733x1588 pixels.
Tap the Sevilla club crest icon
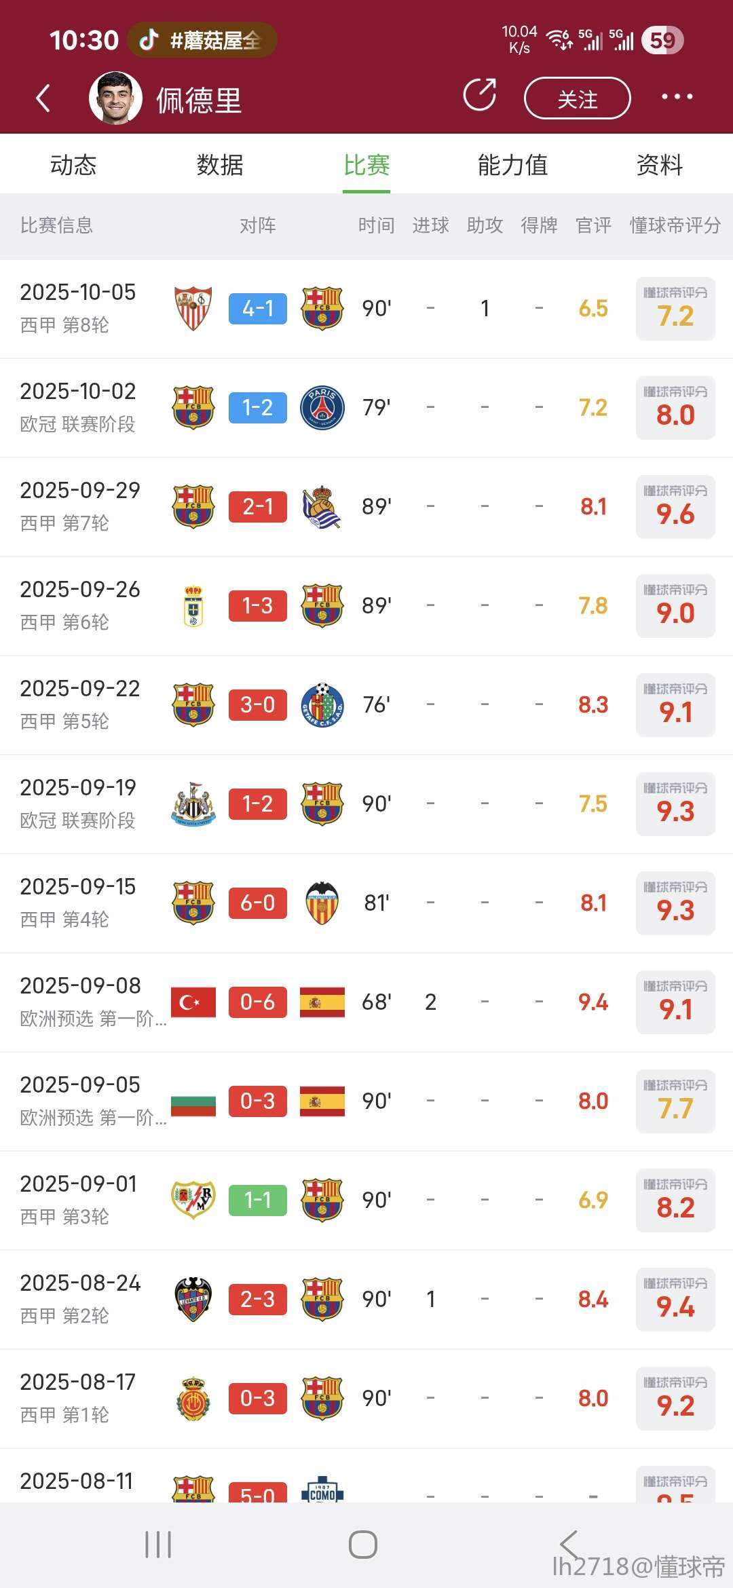[x=193, y=309]
